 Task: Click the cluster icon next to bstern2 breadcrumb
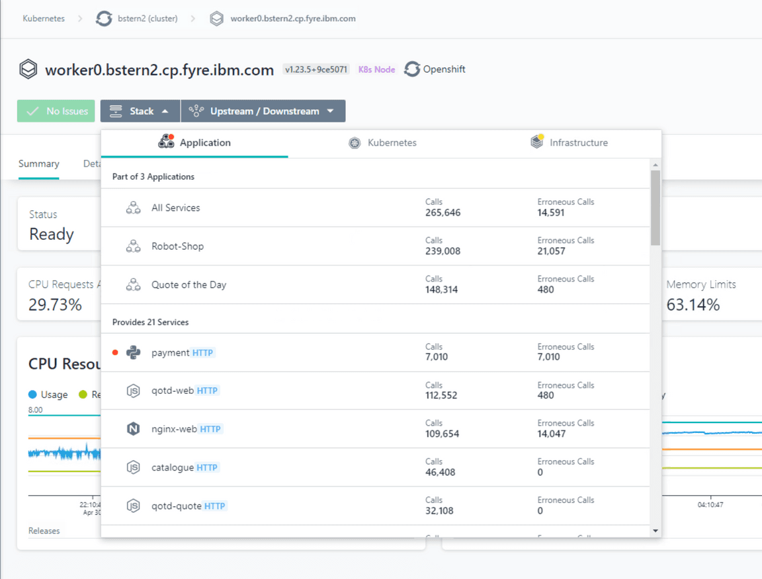(104, 19)
